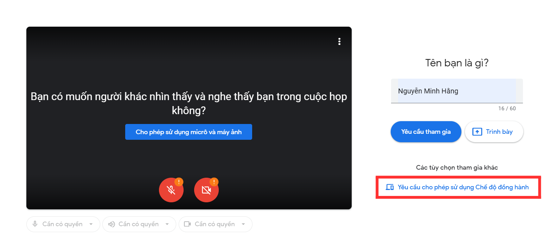Click the Yêu cầu tham gia button
Image resolution: width=556 pixels, height=249 pixels.
426,132
